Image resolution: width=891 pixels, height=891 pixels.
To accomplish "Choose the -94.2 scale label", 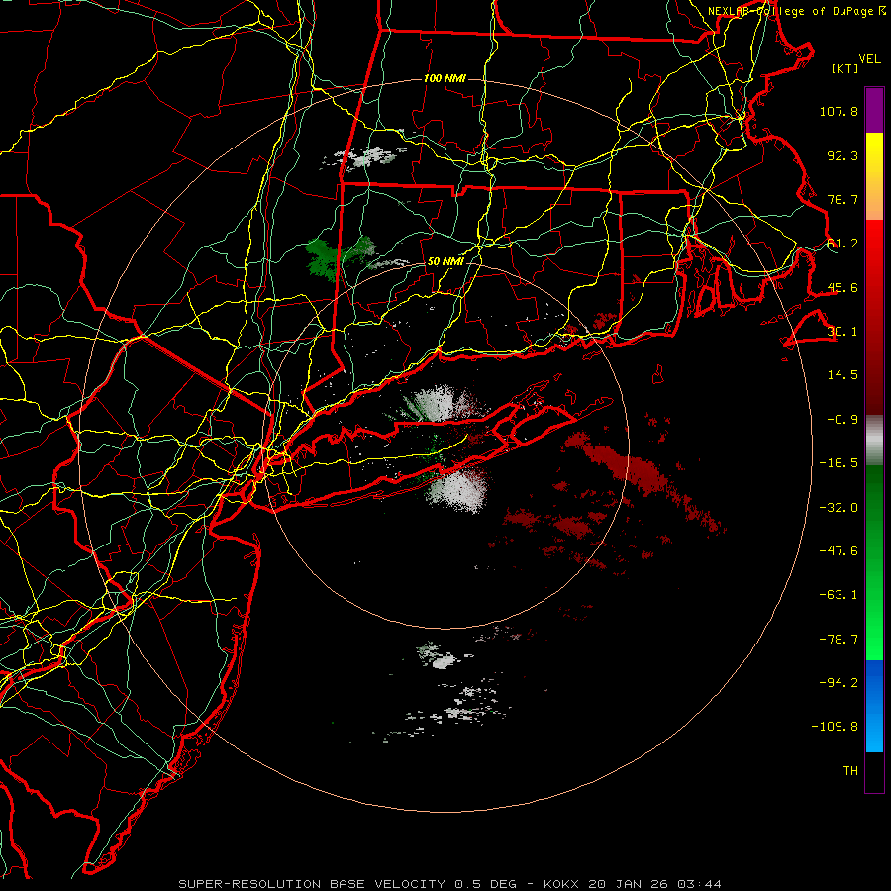I will (839, 682).
